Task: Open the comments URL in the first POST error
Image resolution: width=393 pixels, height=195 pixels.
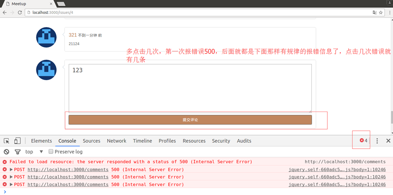Action: tap(68, 169)
